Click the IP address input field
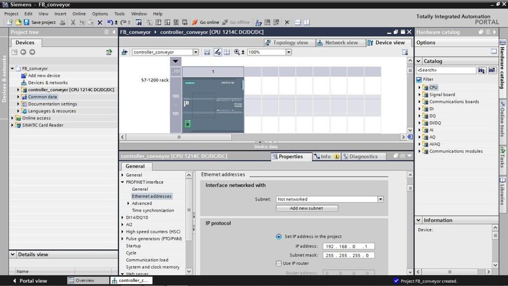The image size is (508, 286). [x=349, y=246]
